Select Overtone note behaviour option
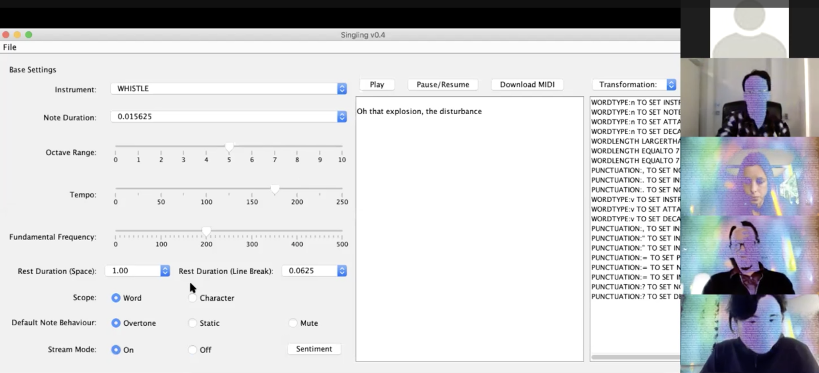Viewport: 819px width, 373px height. pos(116,323)
